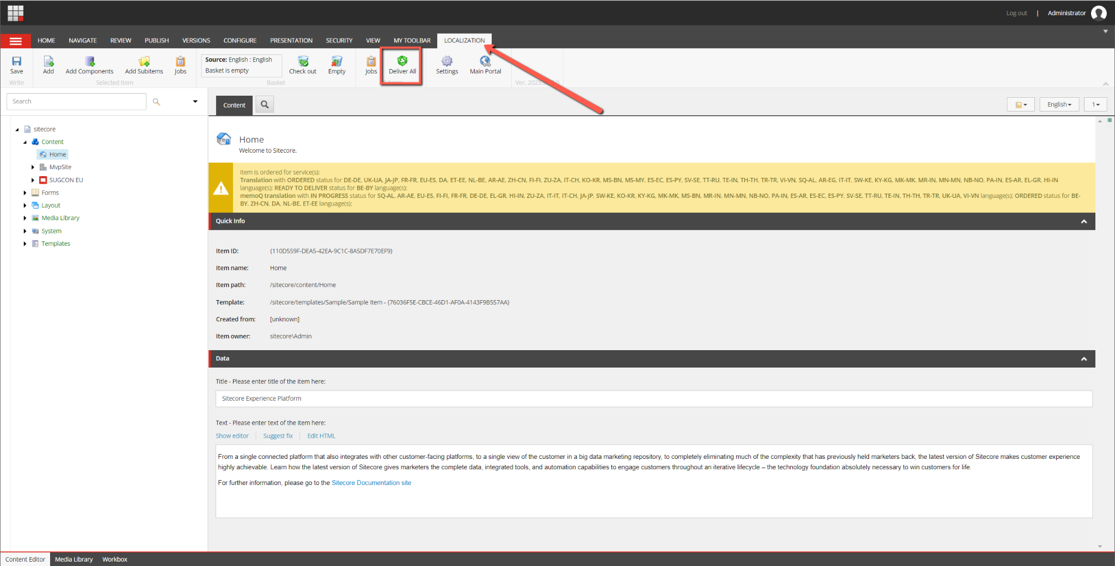
Task: Empty the translation basket
Action: [x=336, y=65]
